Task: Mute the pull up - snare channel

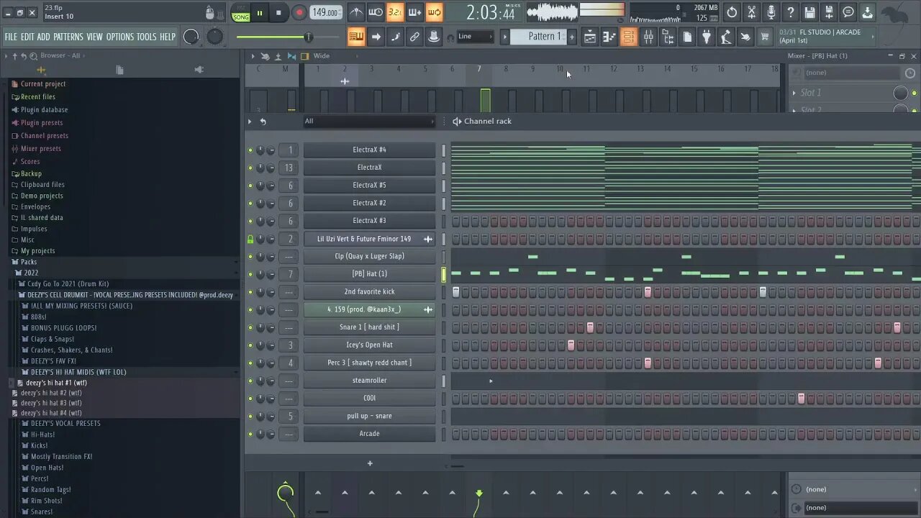Action: (250, 416)
